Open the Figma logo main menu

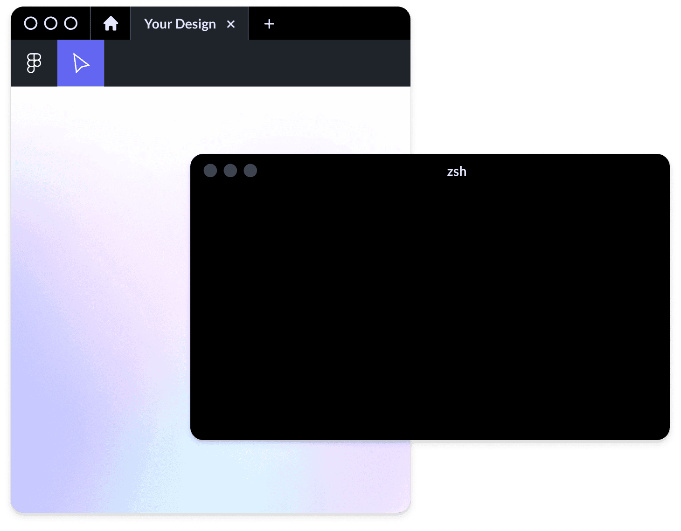(34, 63)
